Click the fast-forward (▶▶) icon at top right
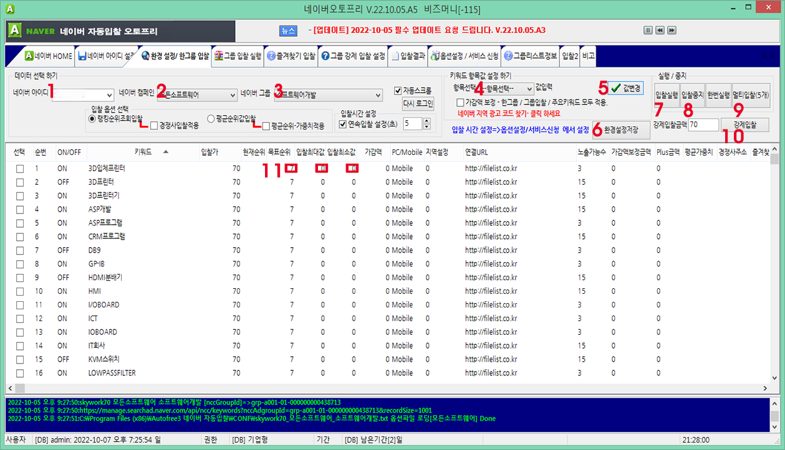This screenshot has height=450, width=785. pos(672,29)
